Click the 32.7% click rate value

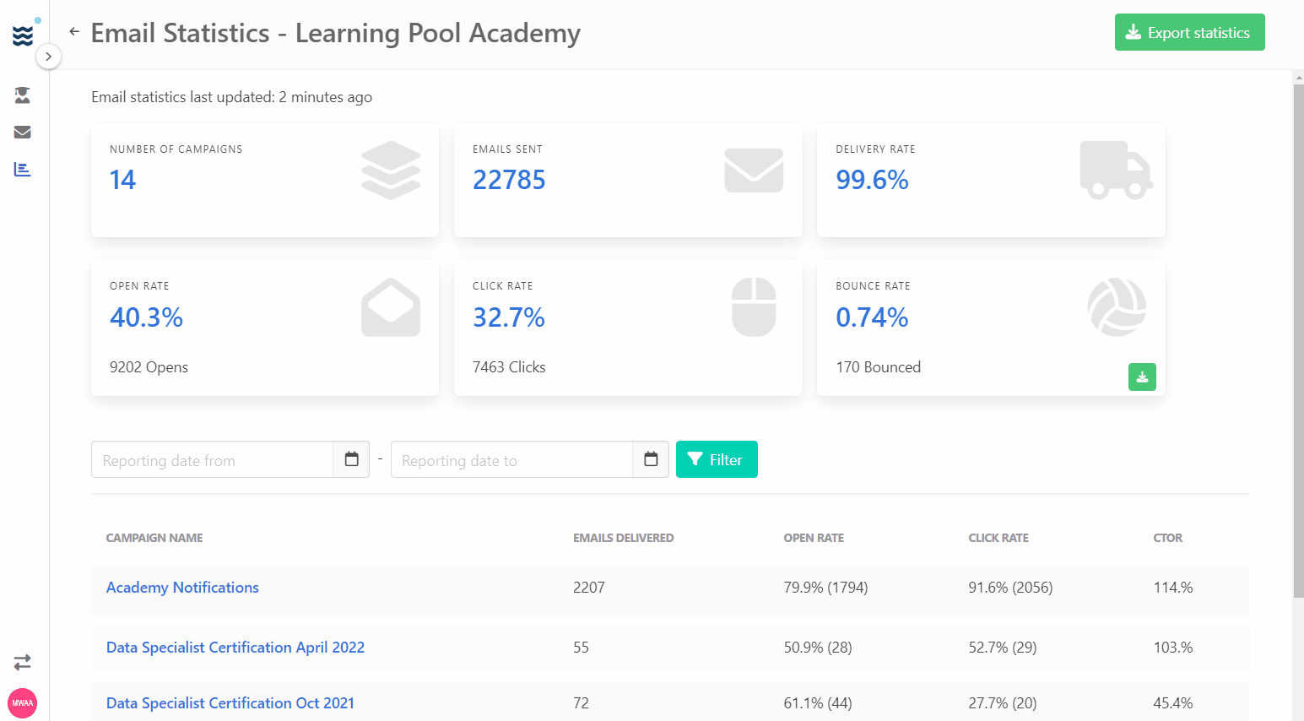(x=509, y=317)
